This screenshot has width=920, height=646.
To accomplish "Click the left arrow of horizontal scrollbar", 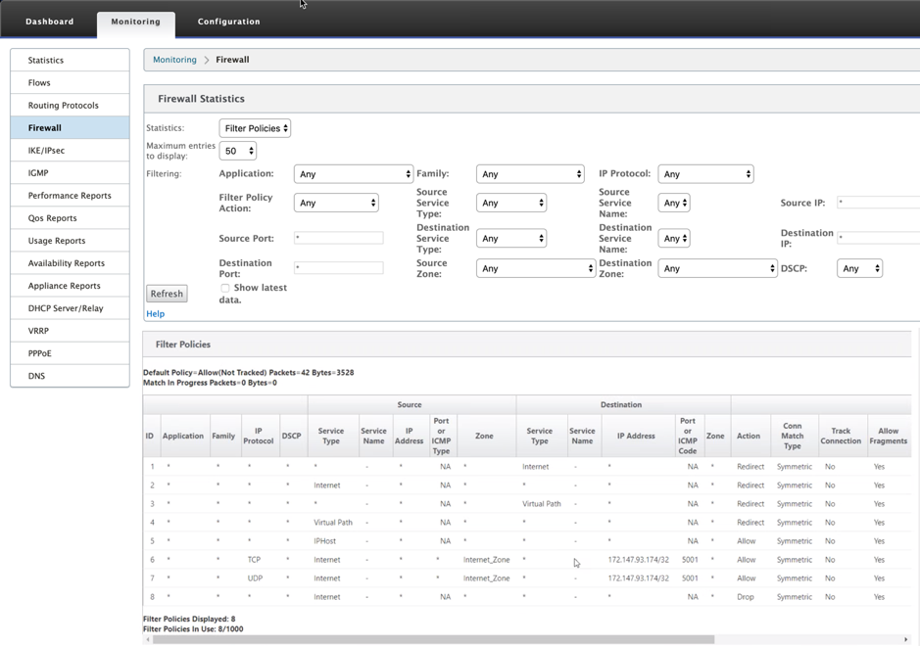I will [x=147, y=639].
